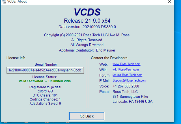This screenshot has width=181, height=124.
Task: Open the www.Ross-Tech.com web link
Action: pos(126,64)
